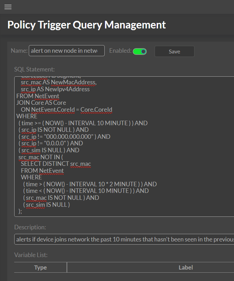234x281 pixels.
Task: Focus the Name input field
Action: [x=67, y=51]
